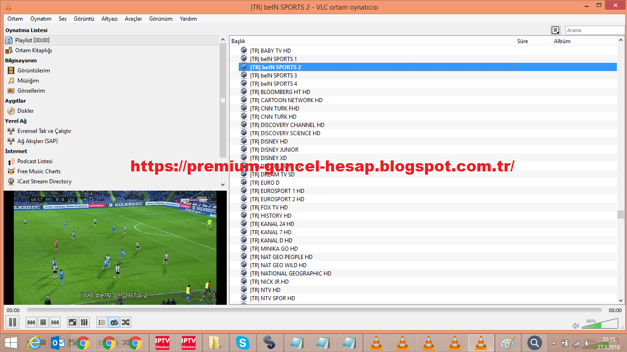The width and height of the screenshot is (627, 352).
Task: Sort by Süre column header
Action: pyautogui.click(x=534, y=41)
